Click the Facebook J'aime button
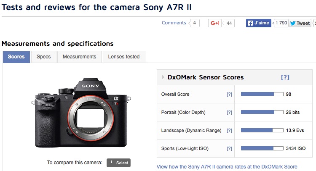The width and height of the screenshot is (316, 171). [259, 23]
